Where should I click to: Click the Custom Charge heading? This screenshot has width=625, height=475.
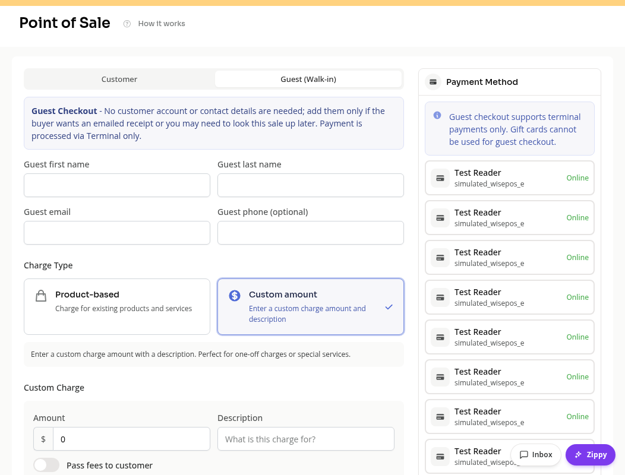click(x=54, y=388)
